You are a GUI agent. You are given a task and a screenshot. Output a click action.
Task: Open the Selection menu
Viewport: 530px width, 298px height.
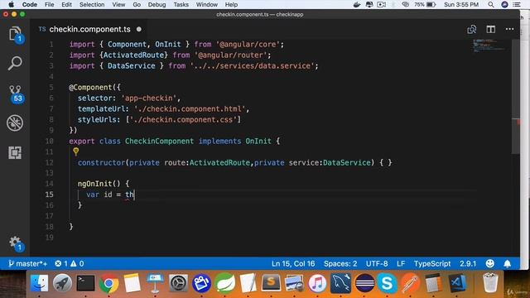pos(92,4)
